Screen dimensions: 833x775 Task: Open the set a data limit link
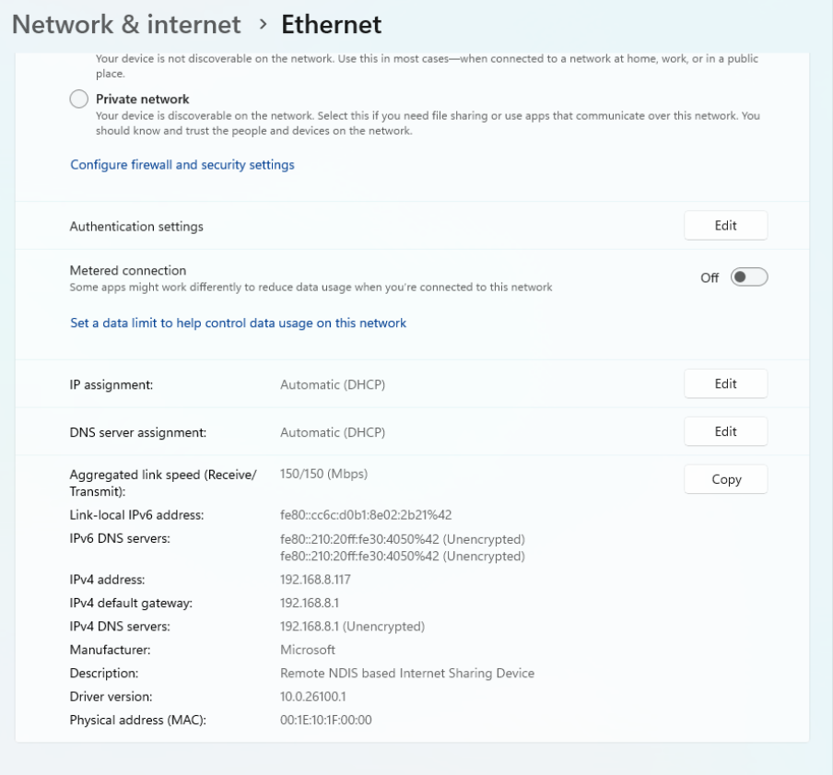[x=238, y=323]
